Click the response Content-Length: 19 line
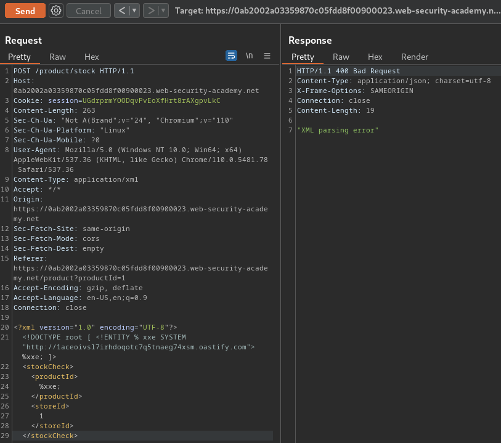Screen dimensions: 501x443 coord(335,110)
